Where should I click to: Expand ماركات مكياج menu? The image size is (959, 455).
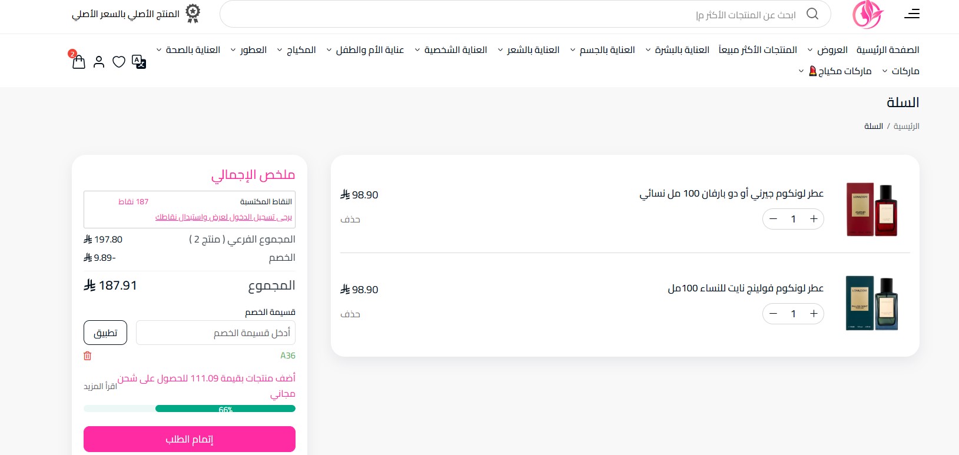click(x=835, y=71)
